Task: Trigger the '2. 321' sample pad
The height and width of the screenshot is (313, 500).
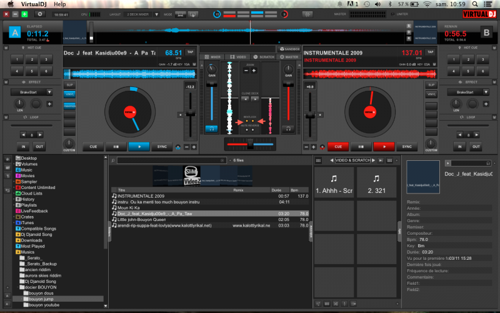Action: 377,182
